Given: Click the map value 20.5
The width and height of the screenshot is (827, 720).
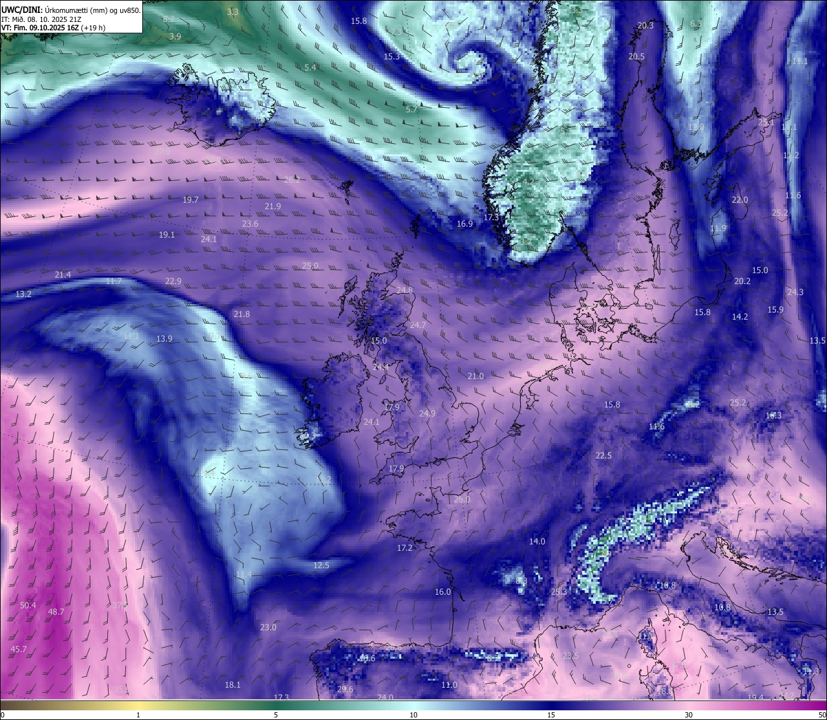Looking at the screenshot, I should click(636, 57).
